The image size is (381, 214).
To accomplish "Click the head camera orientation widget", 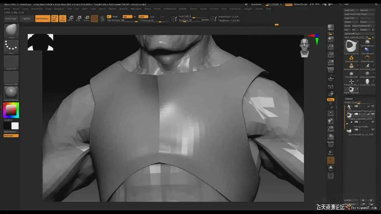I will pos(304,48).
